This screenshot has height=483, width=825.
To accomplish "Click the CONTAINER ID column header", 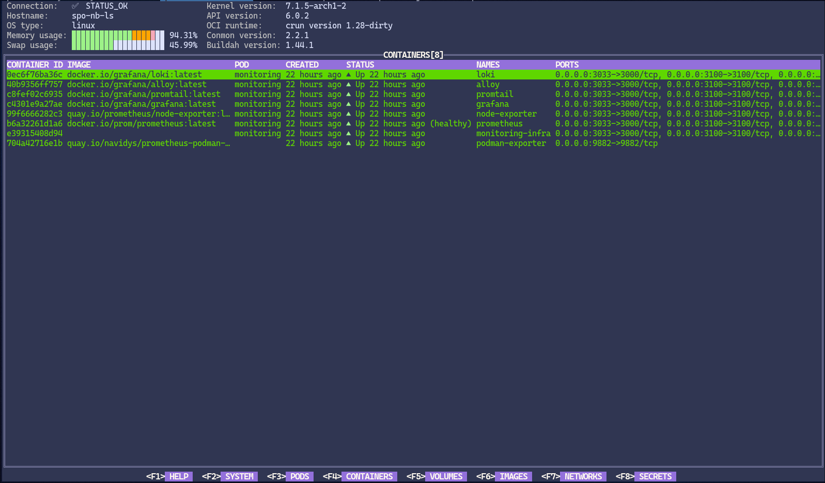I will pos(35,65).
